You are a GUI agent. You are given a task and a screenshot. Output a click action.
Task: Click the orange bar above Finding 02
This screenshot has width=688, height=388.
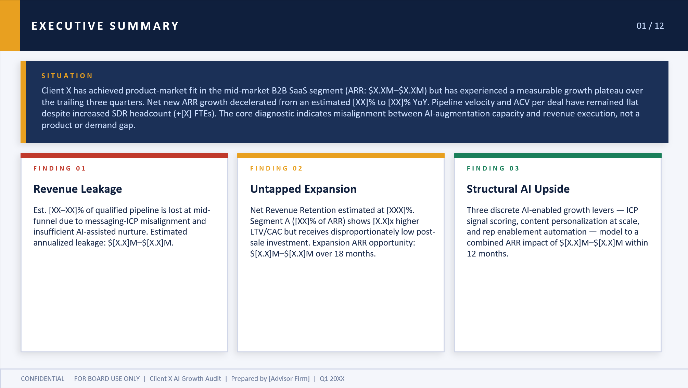click(x=341, y=156)
